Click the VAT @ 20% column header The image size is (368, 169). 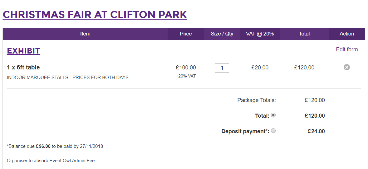coord(260,34)
